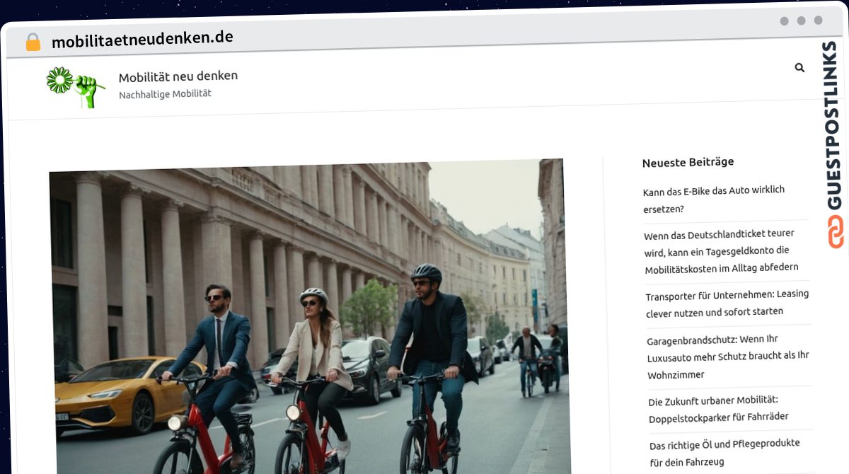Viewport: 849px width, 474px height.
Task: Click the padlock icon in address bar
Action: point(33,42)
